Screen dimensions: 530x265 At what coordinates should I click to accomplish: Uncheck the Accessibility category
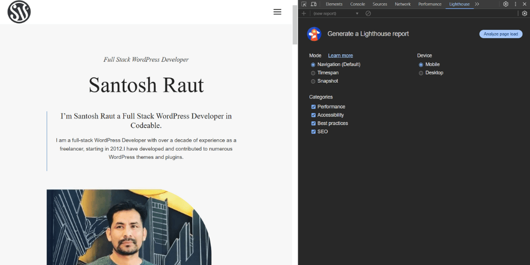tap(313, 115)
